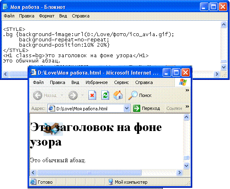Open the Правка menu in Notepad

(27, 16)
